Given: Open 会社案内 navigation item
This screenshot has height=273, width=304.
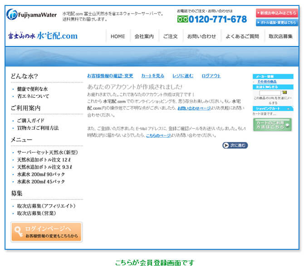Looking at the screenshot, I should (x=144, y=36).
